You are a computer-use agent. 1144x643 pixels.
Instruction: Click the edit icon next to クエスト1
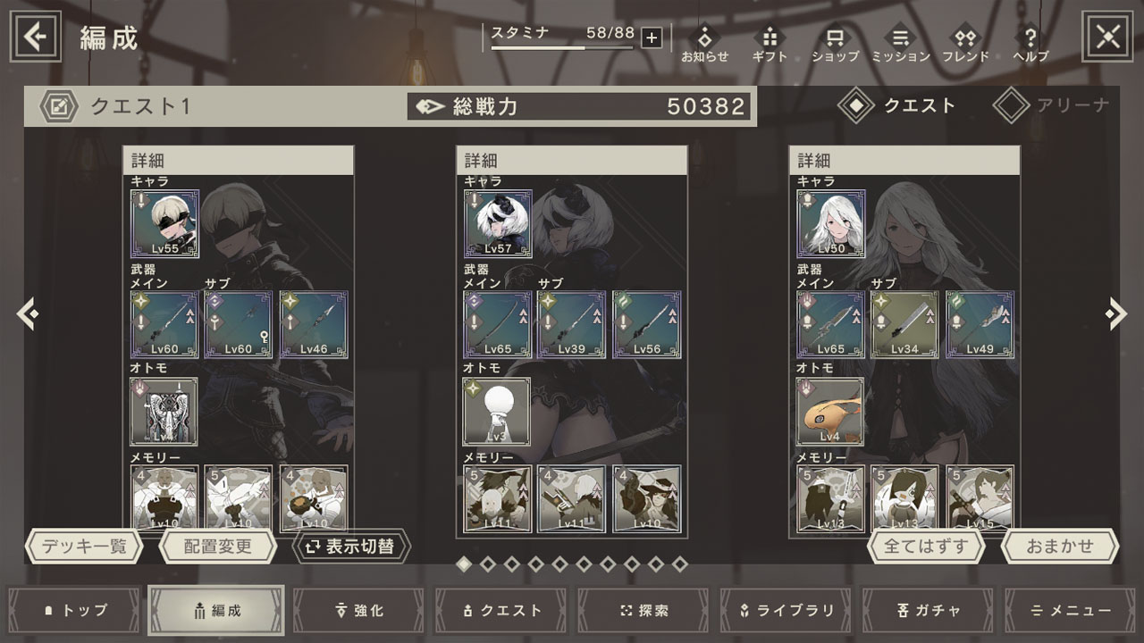[58, 106]
